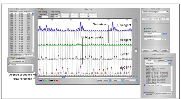Click the Ave Confidence value field
Image resolution: width=181 pixels, height=99 pixels.
click(28, 55)
